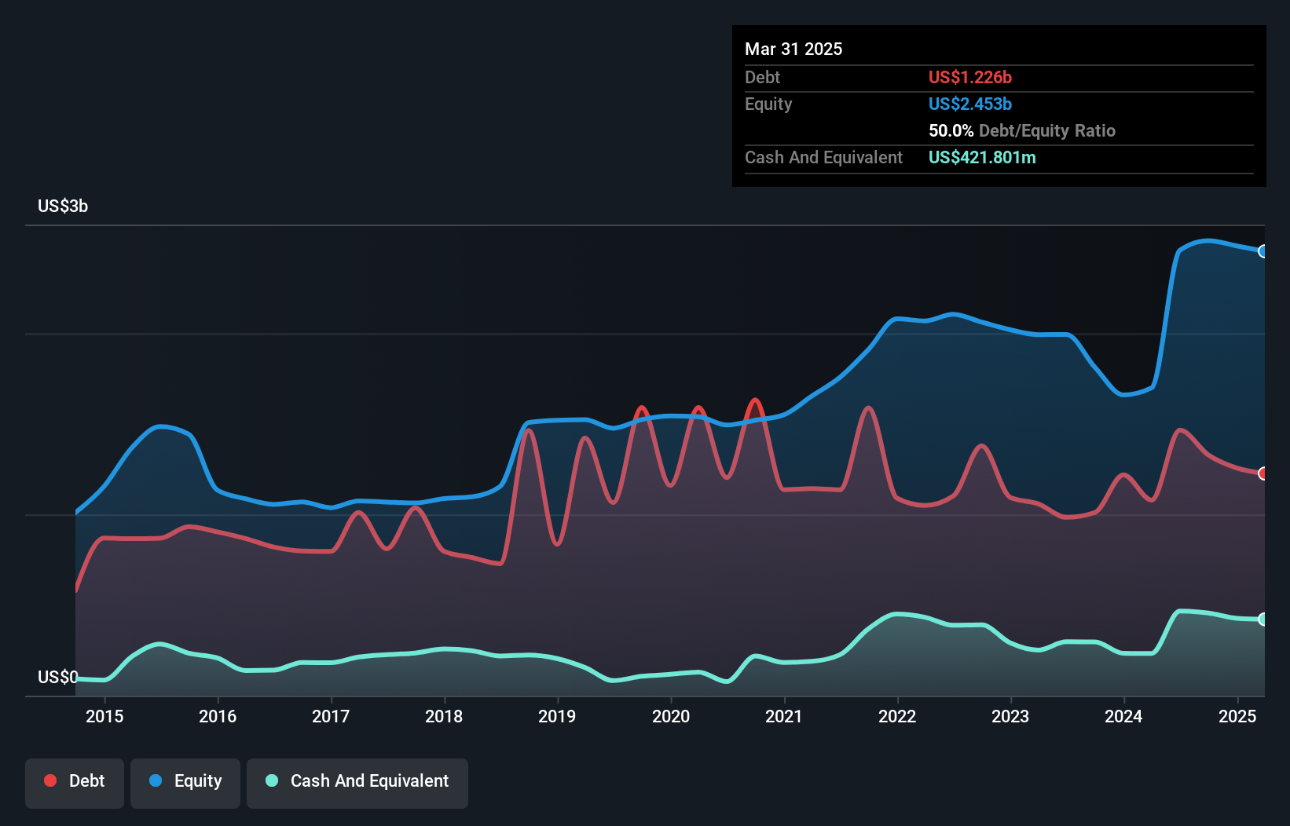Select the 2025 label on the x-axis

tap(1237, 716)
